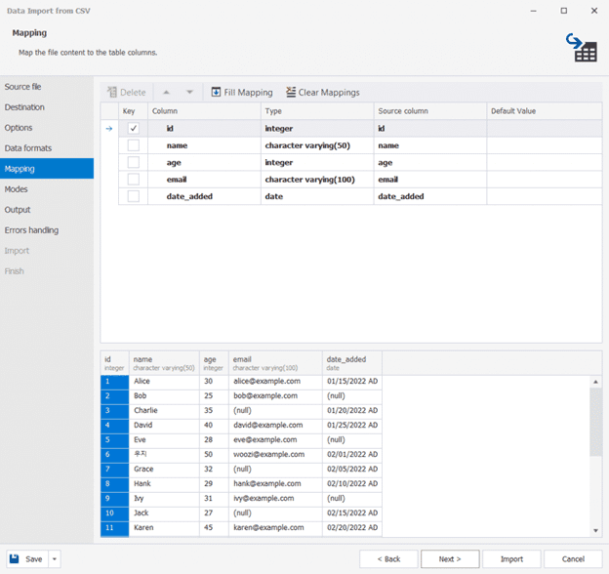Move the mapping row down with the down arrow

189,93
